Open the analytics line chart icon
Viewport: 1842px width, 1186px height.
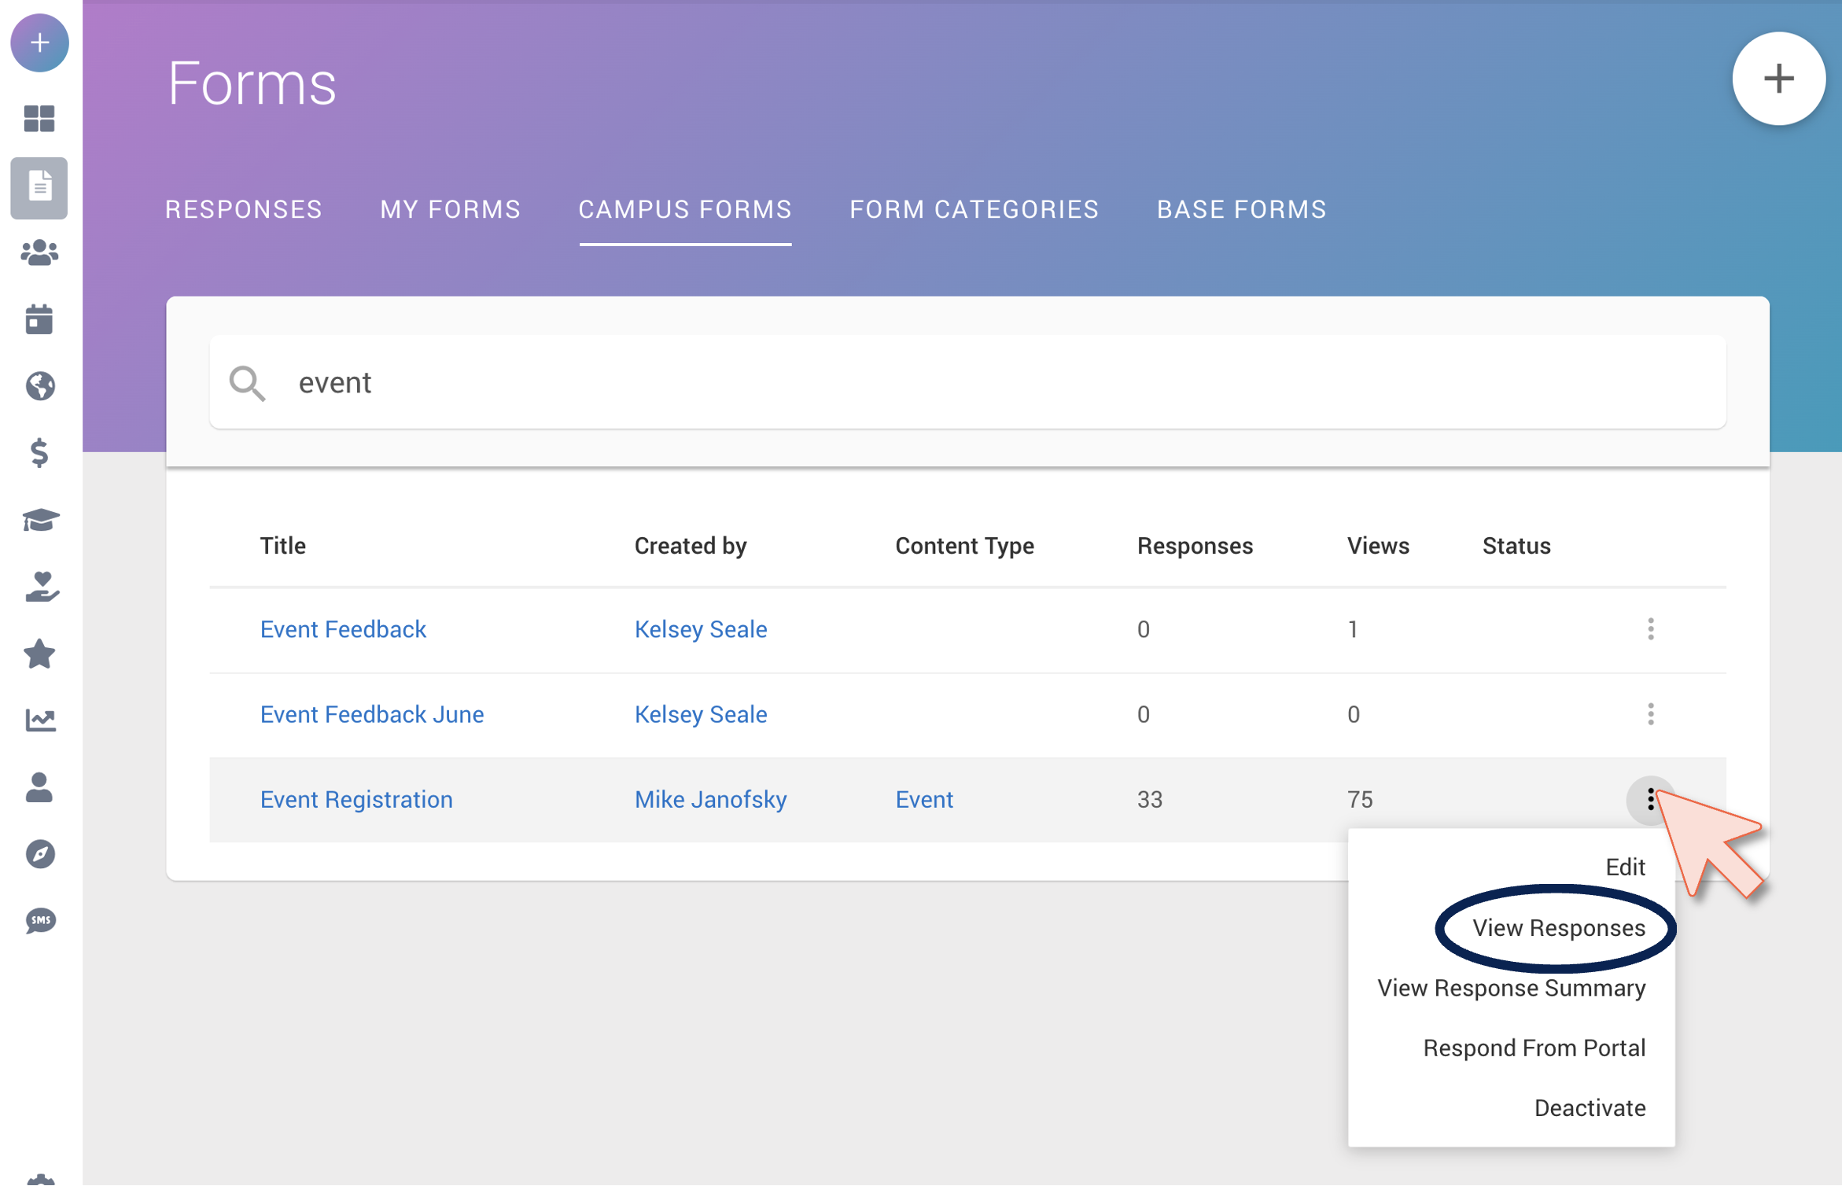coord(39,720)
